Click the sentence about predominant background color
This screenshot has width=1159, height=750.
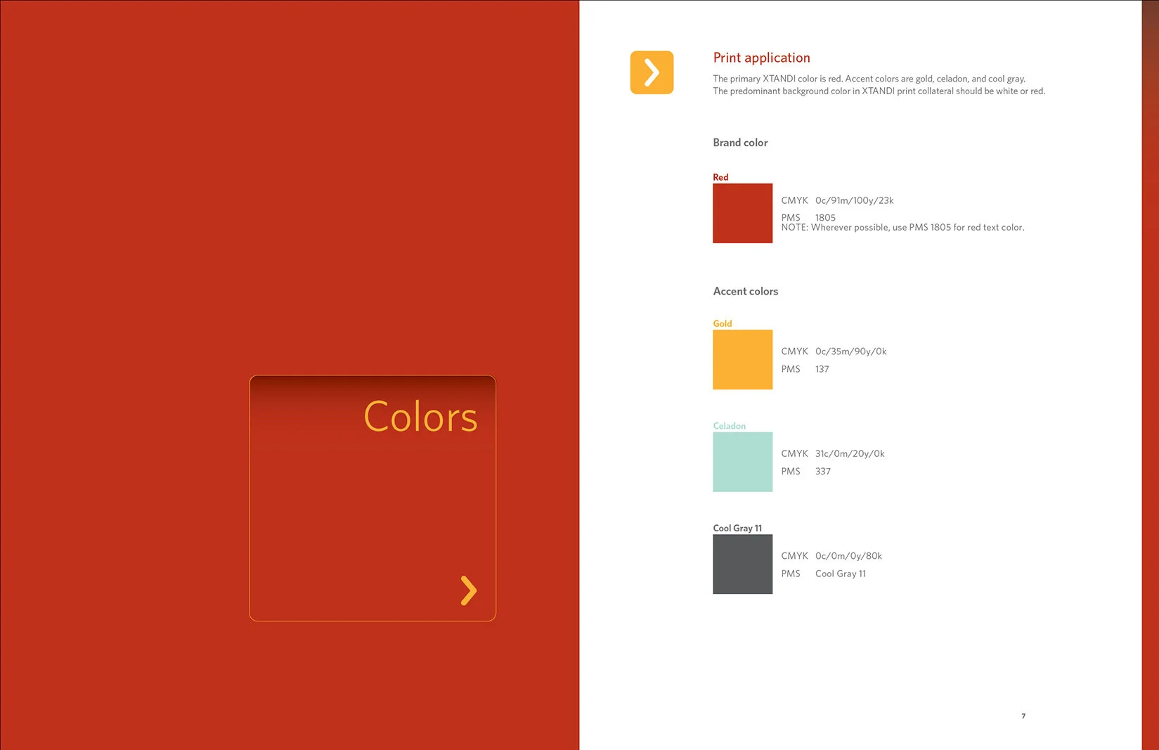click(x=879, y=91)
